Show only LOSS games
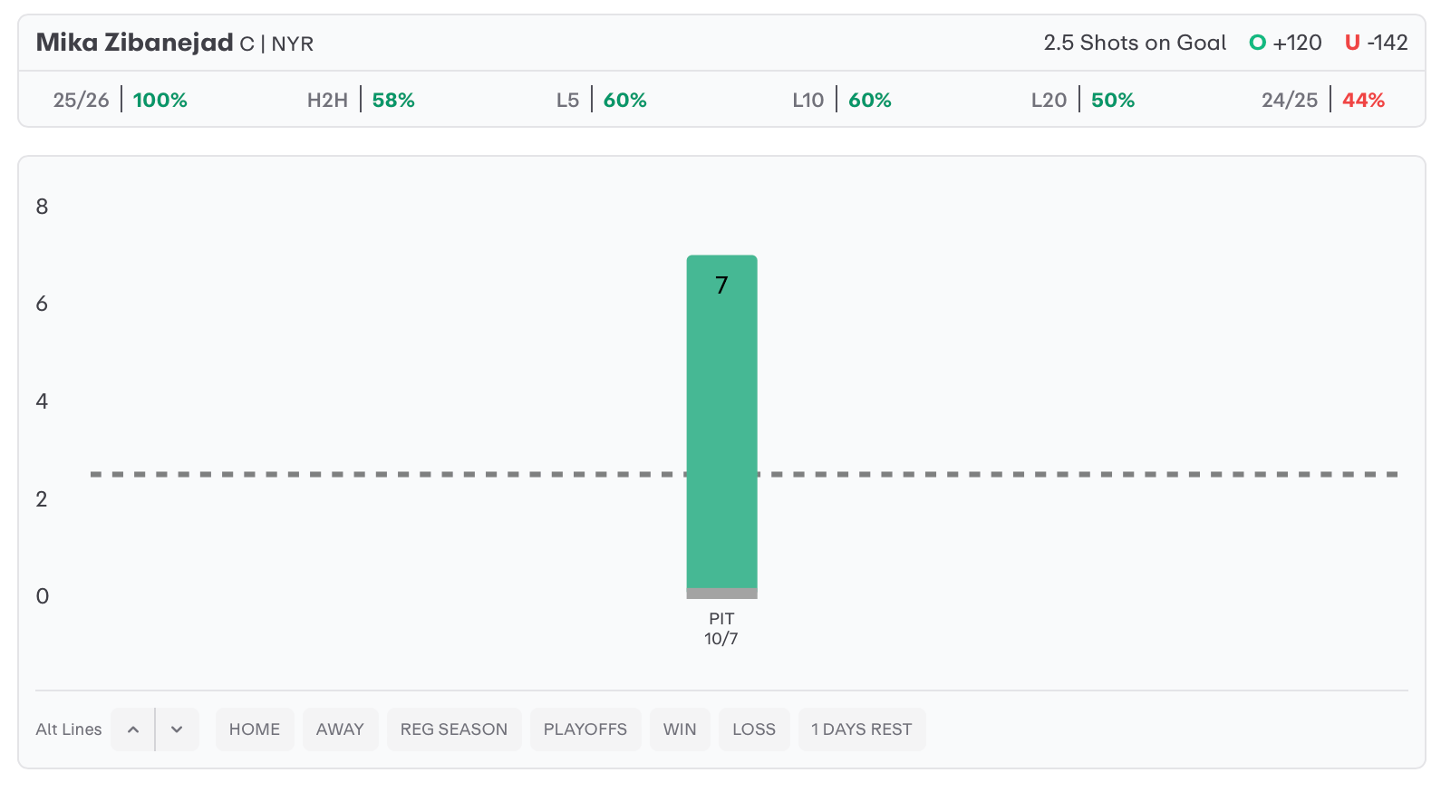Viewport: 1441px width, 792px height. tap(754, 729)
